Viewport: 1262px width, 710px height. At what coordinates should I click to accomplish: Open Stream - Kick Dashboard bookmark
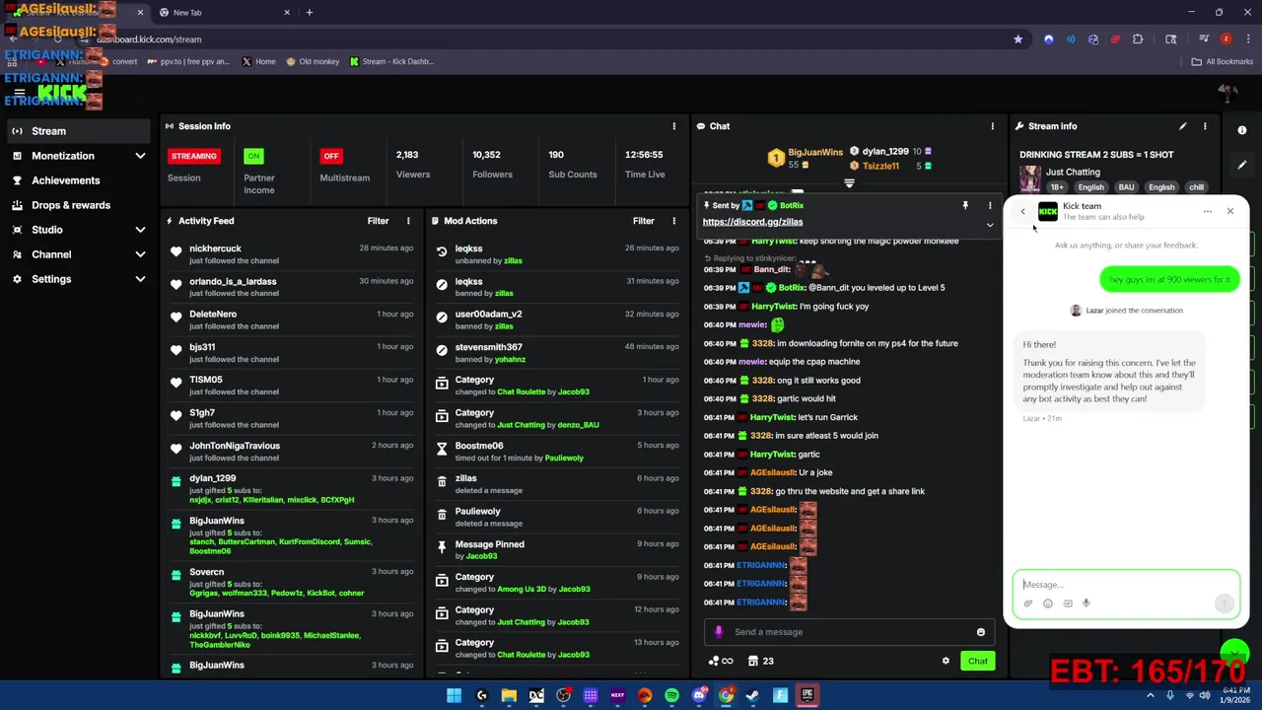tap(391, 61)
